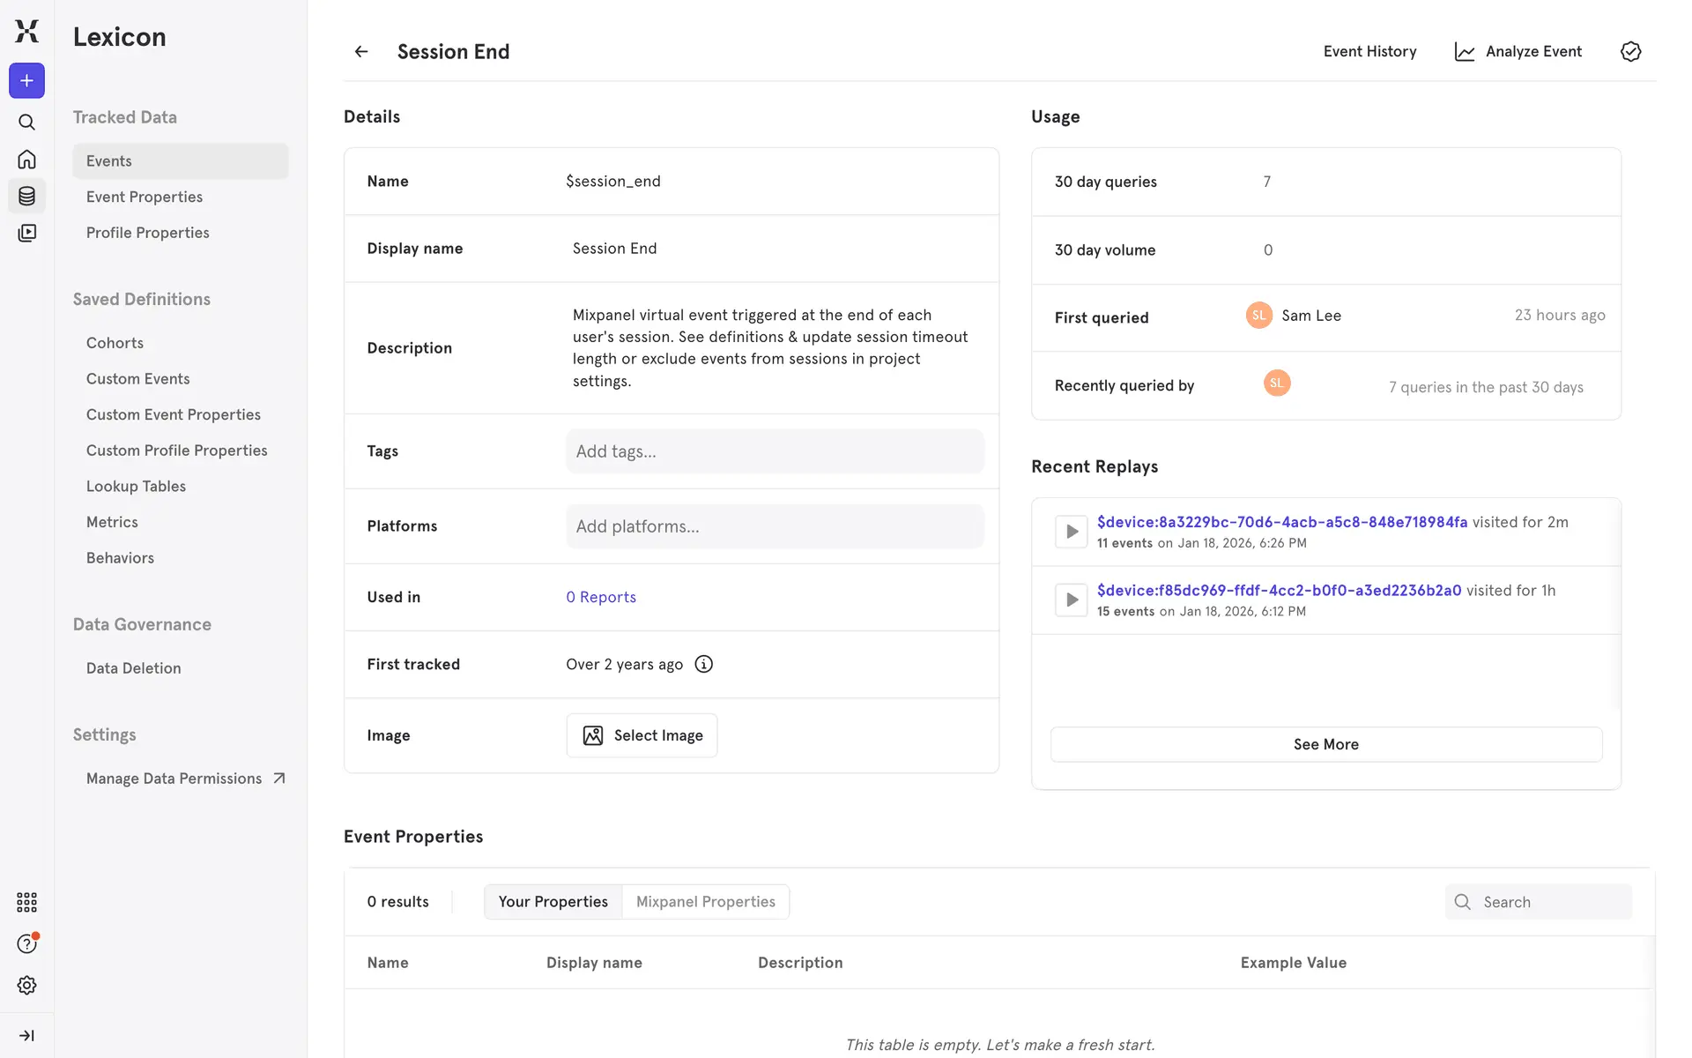
Task: Go to home via house icon
Action: [26, 160]
